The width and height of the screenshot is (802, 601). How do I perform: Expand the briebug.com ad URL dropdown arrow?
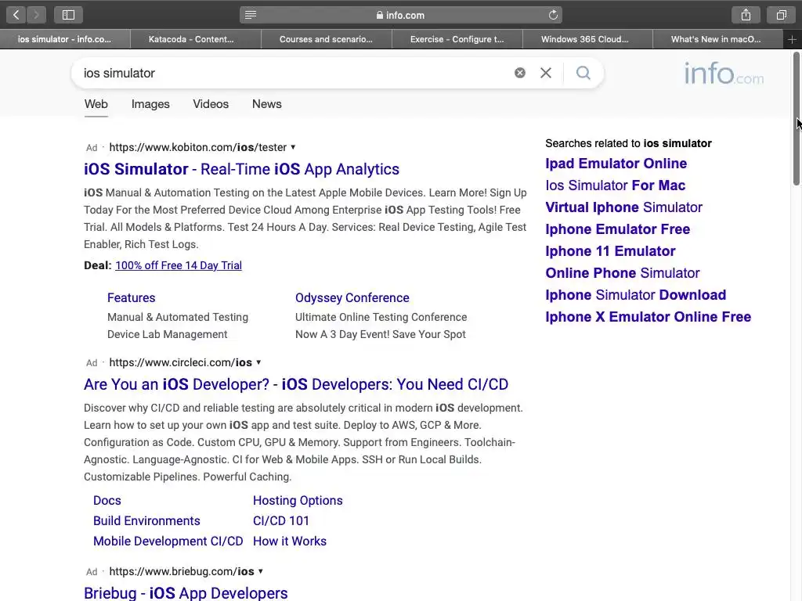tap(261, 571)
